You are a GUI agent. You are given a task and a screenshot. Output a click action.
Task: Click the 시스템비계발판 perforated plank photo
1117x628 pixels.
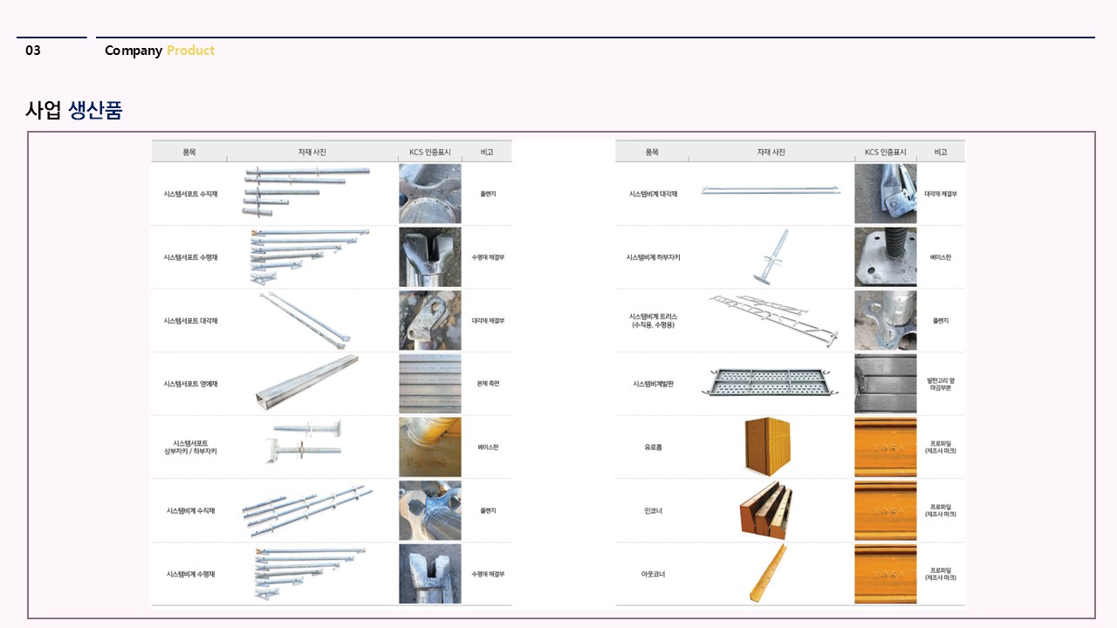tap(770, 383)
